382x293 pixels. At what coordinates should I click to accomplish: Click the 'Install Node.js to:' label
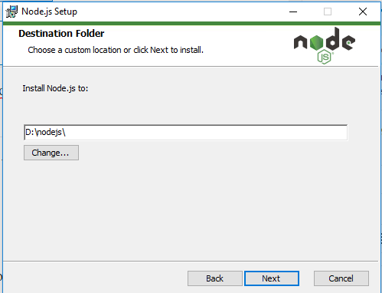coord(55,88)
